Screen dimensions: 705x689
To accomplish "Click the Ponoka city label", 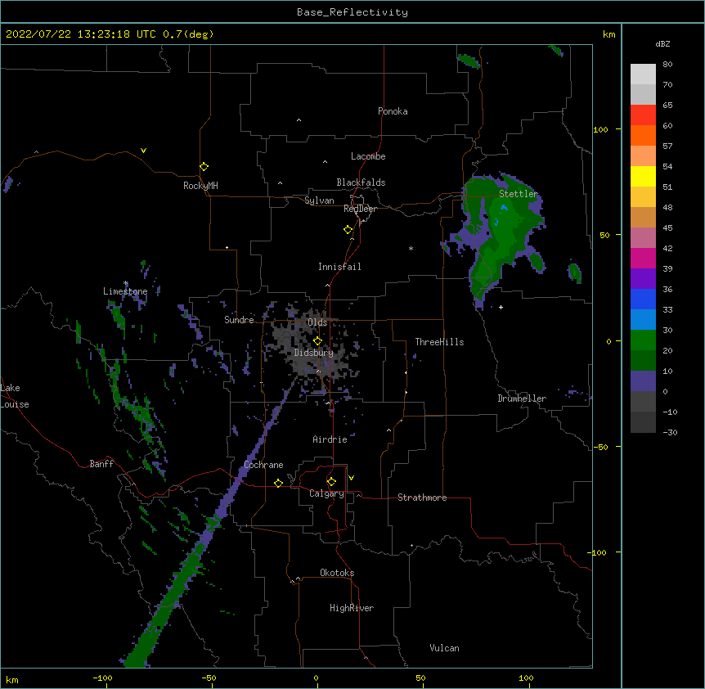I will tap(393, 111).
